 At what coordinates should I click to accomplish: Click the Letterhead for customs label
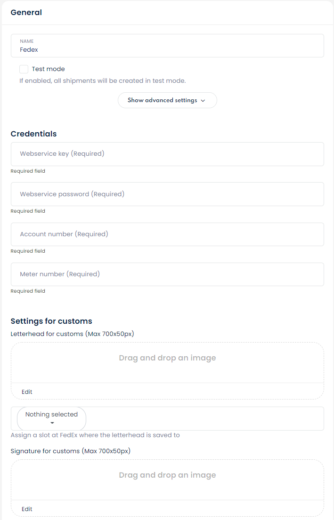tap(72, 334)
